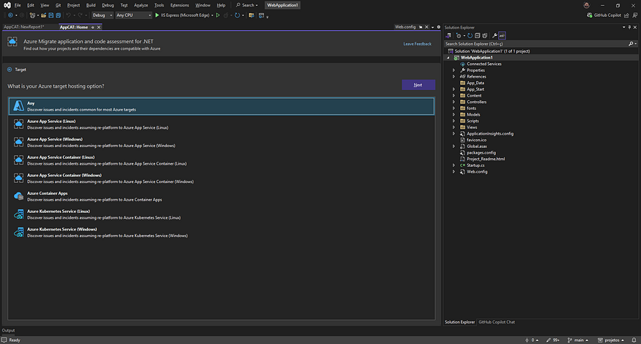Switch to the AppCAT: NewReport1 tab
The image size is (641, 344).
pos(24,26)
